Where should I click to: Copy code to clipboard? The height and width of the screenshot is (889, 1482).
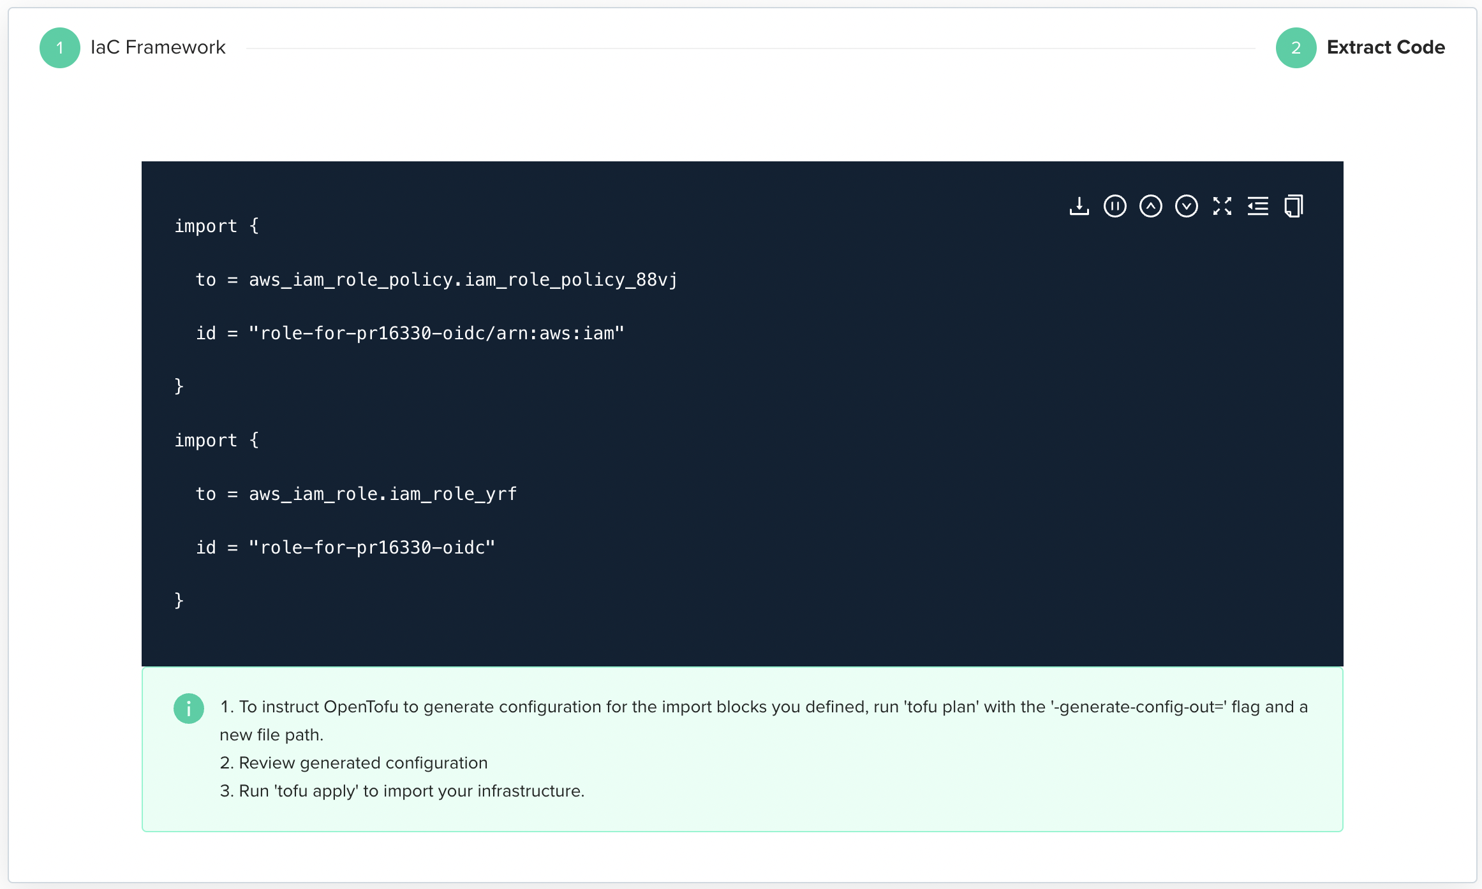coord(1293,206)
